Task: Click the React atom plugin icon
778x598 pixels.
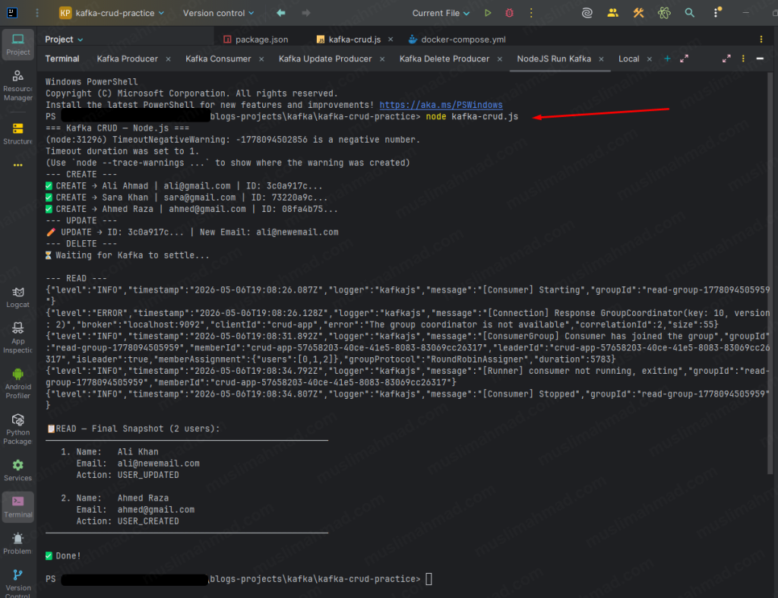Action: (x=664, y=13)
